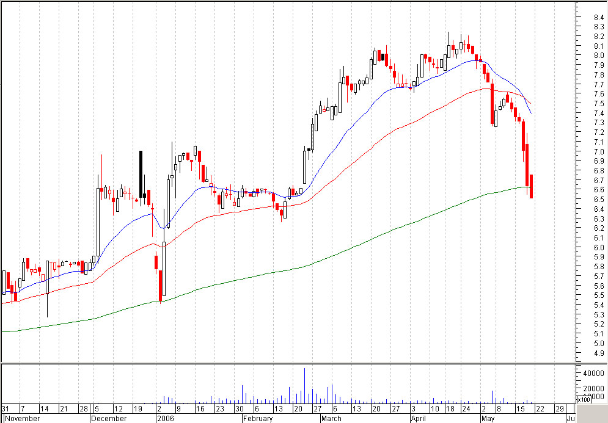Select the 7.5 price level label

(x=599, y=103)
